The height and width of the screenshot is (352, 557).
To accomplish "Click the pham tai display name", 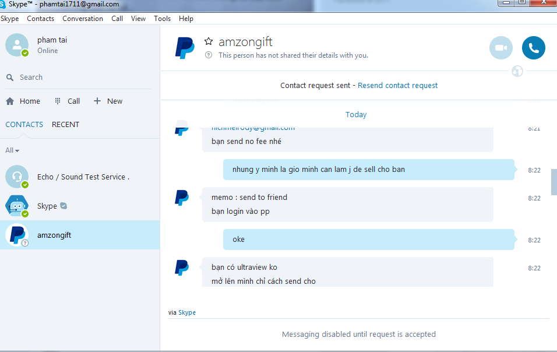I will coord(52,40).
